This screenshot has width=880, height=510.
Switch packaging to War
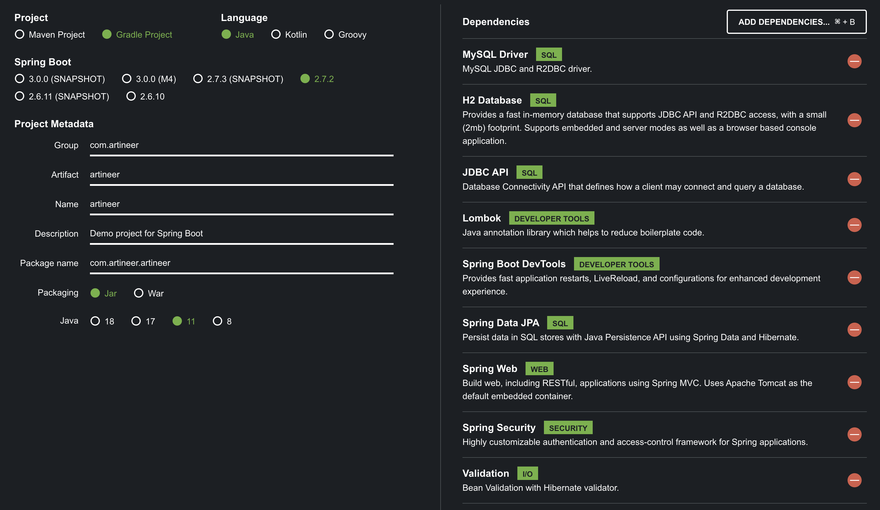pyautogui.click(x=139, y=293)
